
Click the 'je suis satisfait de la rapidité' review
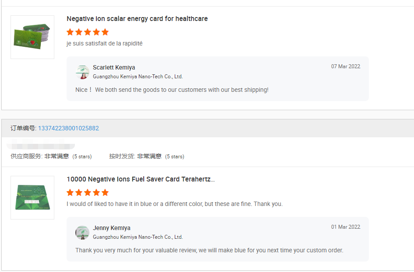[104, 43]
